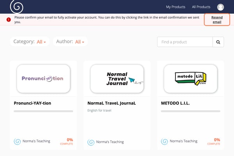Click the Pronunci-YAY-tion progress bar

43,111
